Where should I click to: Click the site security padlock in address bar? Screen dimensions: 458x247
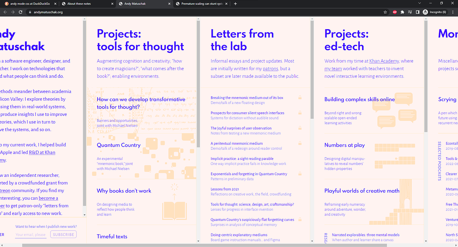point(29,12)
